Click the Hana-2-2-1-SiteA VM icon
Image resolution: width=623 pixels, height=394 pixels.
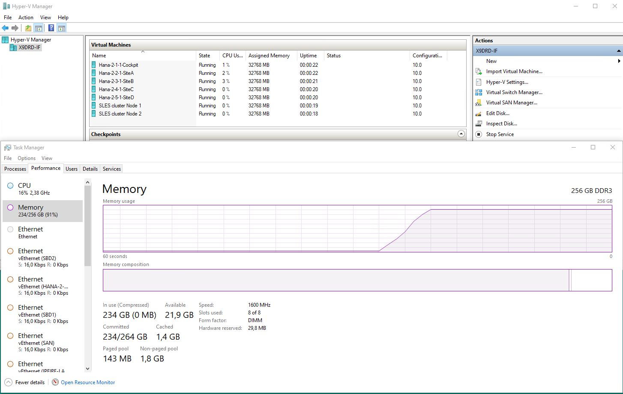(94, 73)
